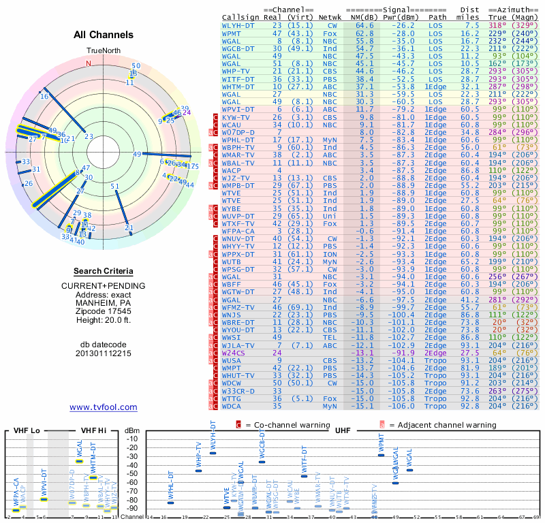Viewport: 545px width, 523px height.
Task: Click the WUSA callsign in the table
Action: pos(231,360)
